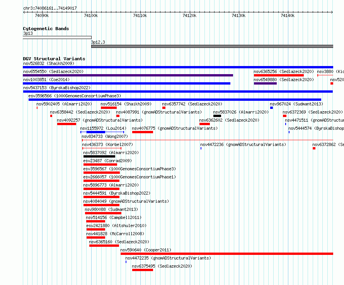Click nsv436373 (Korbel2007) label
Image resolution: width=344 pixels, height=285 pixels.
point(107,144)
